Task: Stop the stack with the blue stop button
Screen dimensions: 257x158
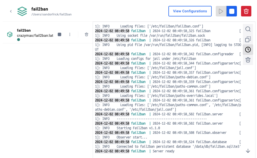Action: pyautogui.click(x=232, y=11)
